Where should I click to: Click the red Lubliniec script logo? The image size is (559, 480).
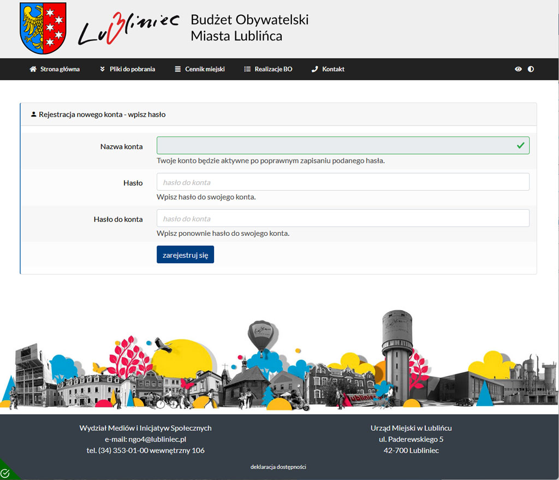(129, 29)
